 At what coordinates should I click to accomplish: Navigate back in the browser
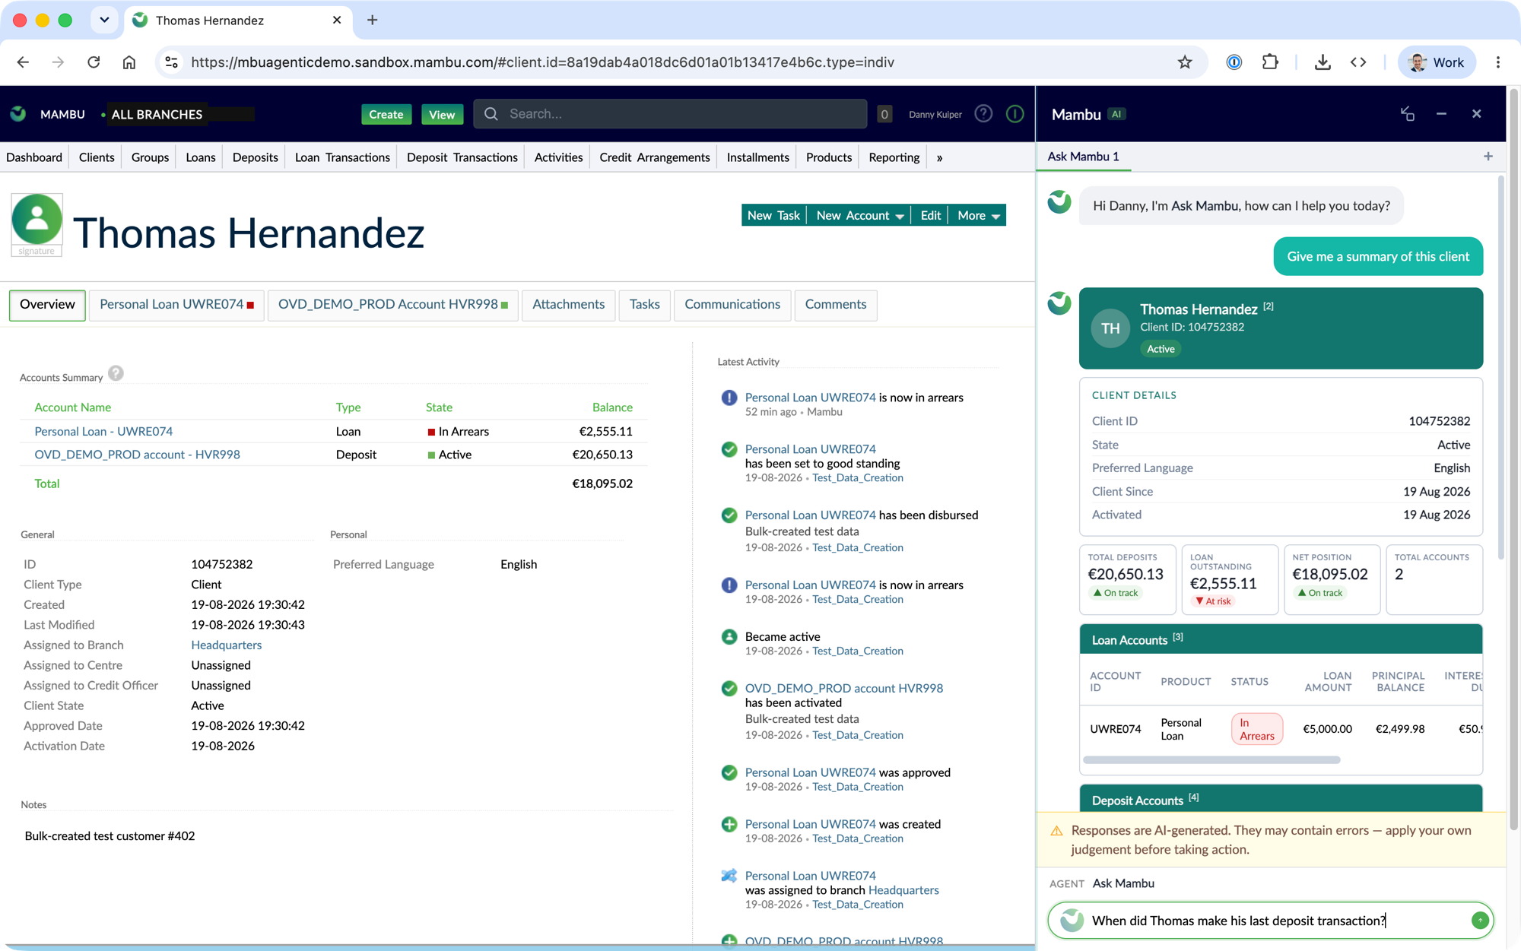[x=23, y=62]
